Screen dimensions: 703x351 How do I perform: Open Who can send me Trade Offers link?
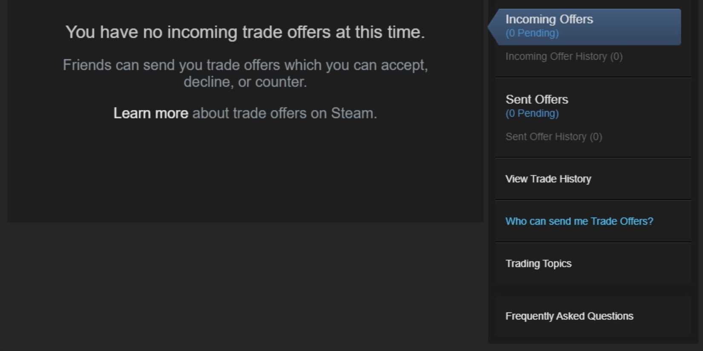click(579, 221)
